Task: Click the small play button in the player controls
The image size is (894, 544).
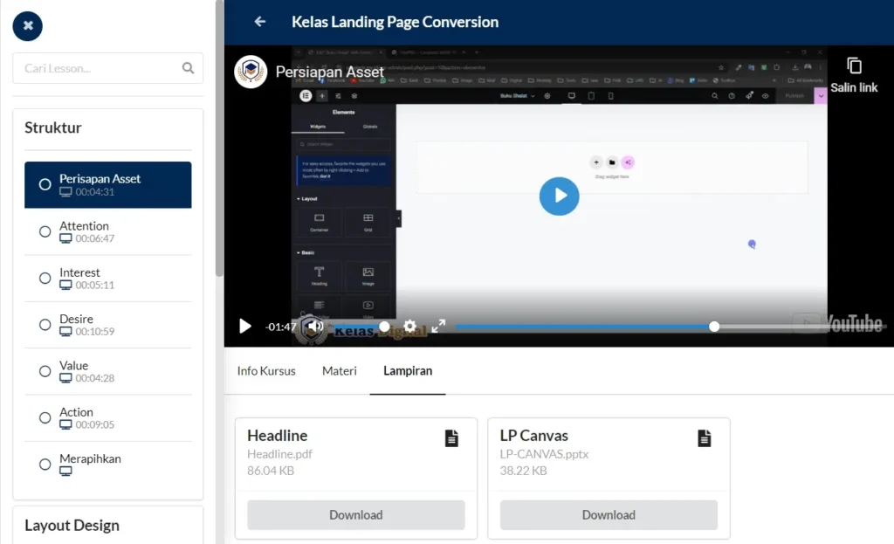Action: pos(244,327)
